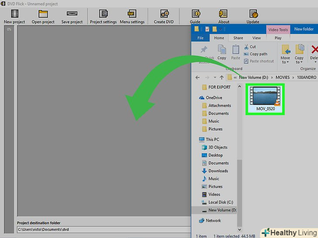This screenshot has width=318, height=238.
Task: Cut the selected file in Explorer
Action: click(x=250, y=47)
